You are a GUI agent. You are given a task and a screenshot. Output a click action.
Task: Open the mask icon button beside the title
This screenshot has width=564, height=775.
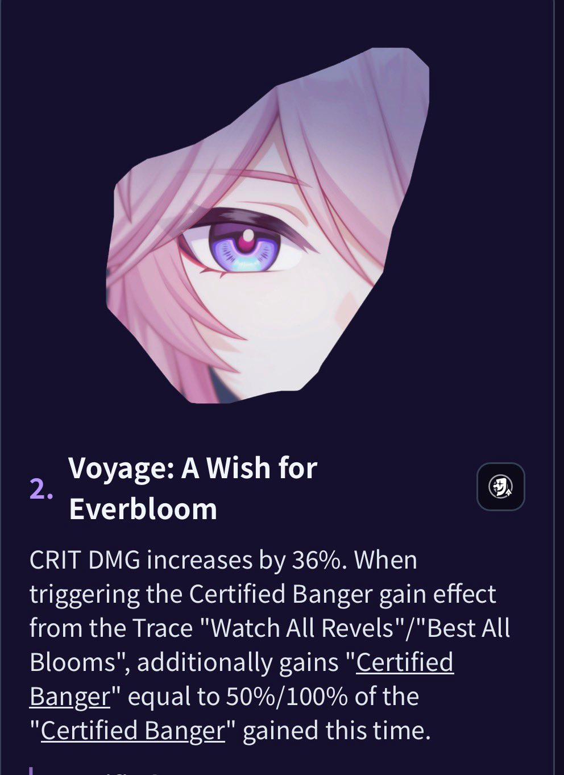point(500,487)
